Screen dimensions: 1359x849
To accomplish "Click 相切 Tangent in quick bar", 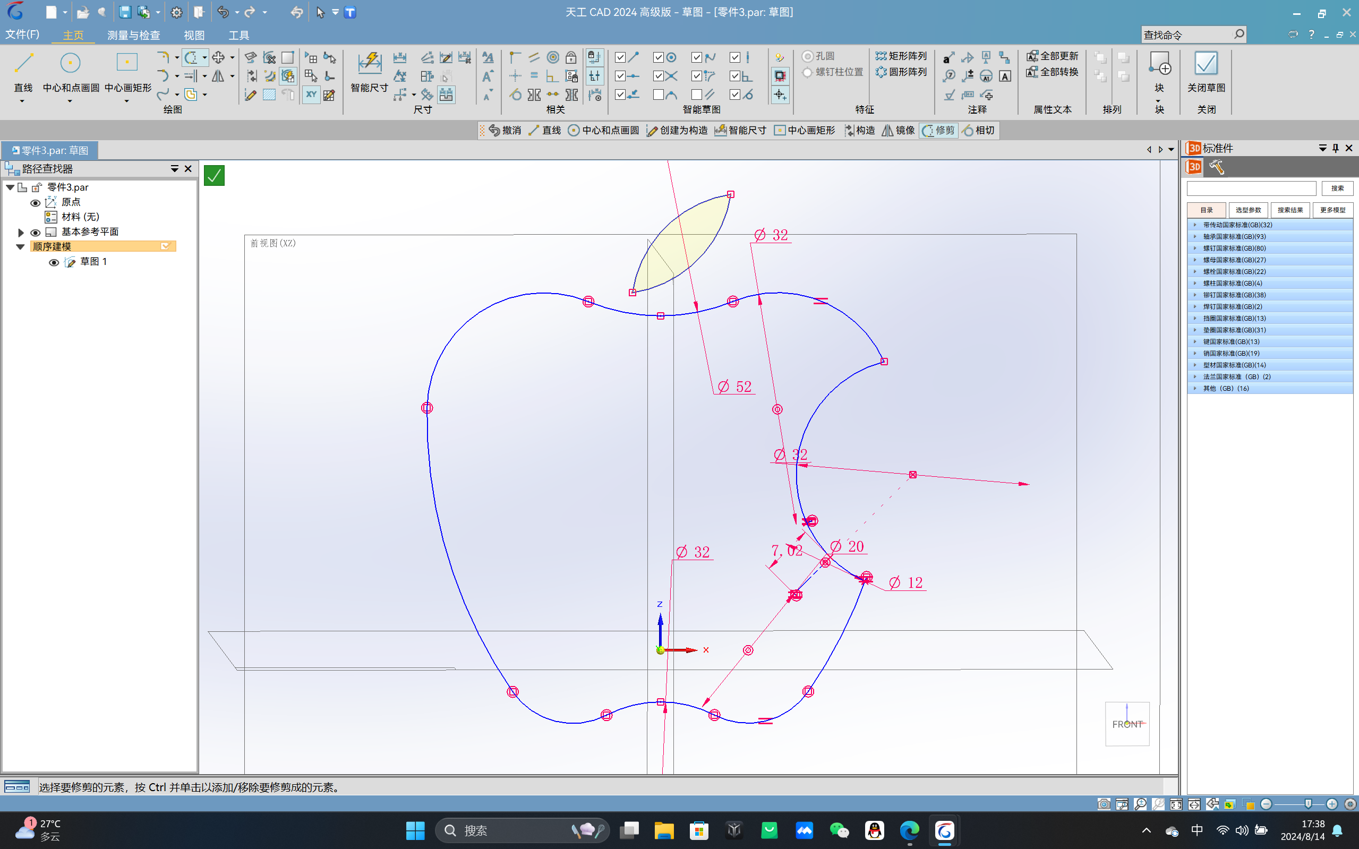I will pos(978,130).
